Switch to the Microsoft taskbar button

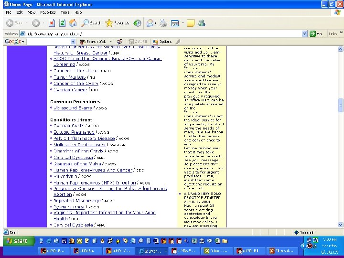pyautogui.click(x=282, y=251)
